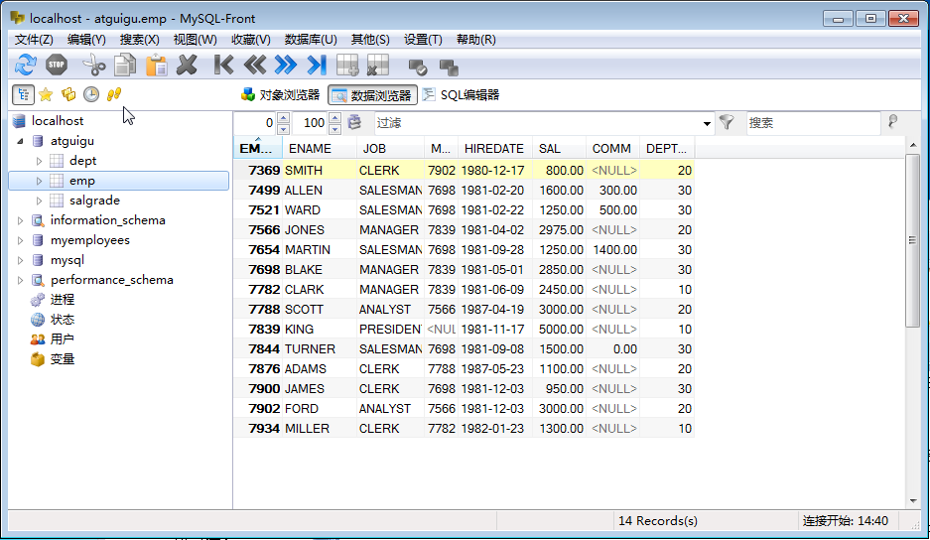Click the delete row grid icon
Viewport: 930px width, 540px height.
(378, 65)
